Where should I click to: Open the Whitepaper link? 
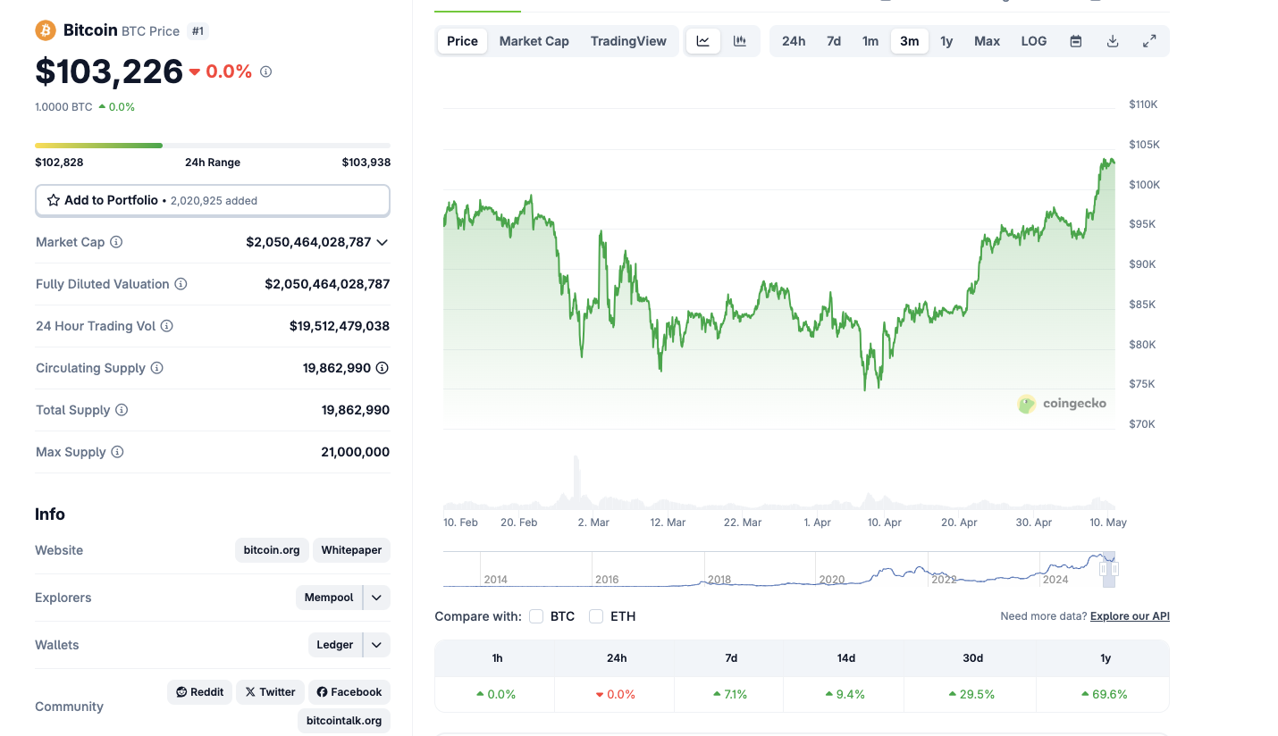click(x=351, y=550)
